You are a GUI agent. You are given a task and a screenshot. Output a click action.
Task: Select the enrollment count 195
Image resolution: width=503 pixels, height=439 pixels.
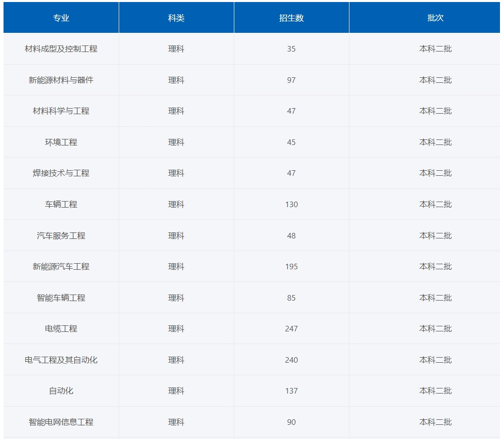[x=291, y=267]
